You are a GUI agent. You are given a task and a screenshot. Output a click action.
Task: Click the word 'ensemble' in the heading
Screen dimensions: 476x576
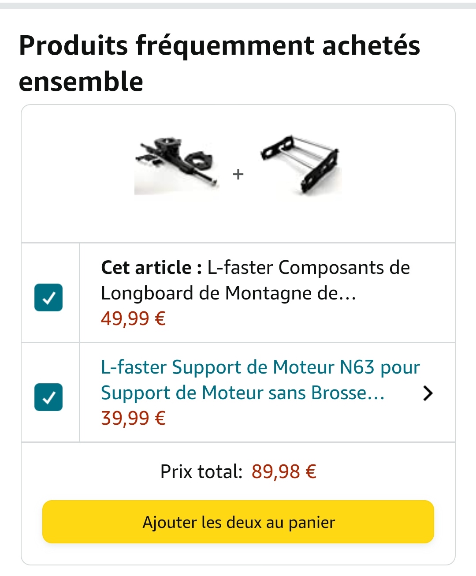tap(81, 82)
